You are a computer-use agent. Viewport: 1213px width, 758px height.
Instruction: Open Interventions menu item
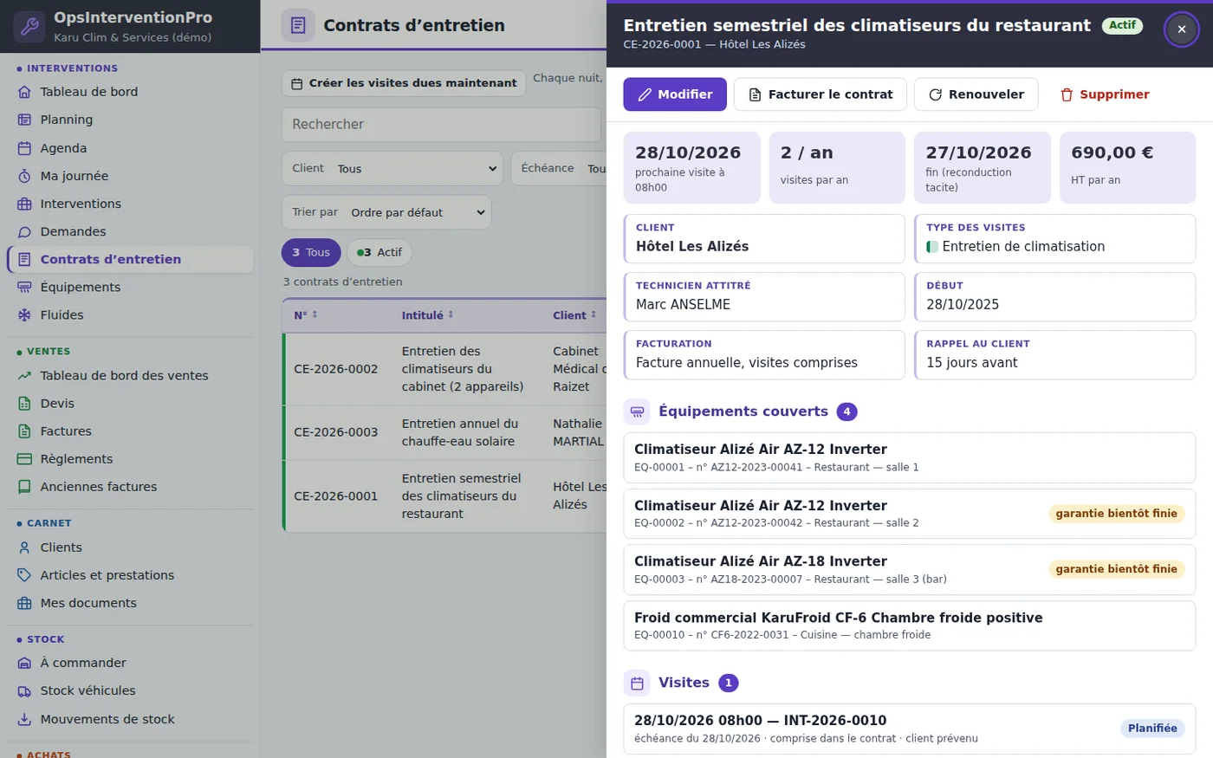[130, 204]
